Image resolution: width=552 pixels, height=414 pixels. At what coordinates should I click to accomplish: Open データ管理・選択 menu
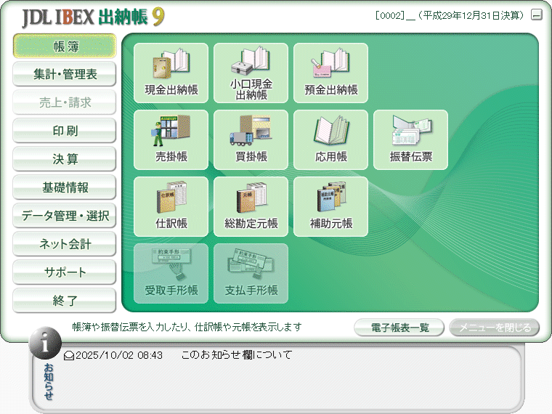65,216
